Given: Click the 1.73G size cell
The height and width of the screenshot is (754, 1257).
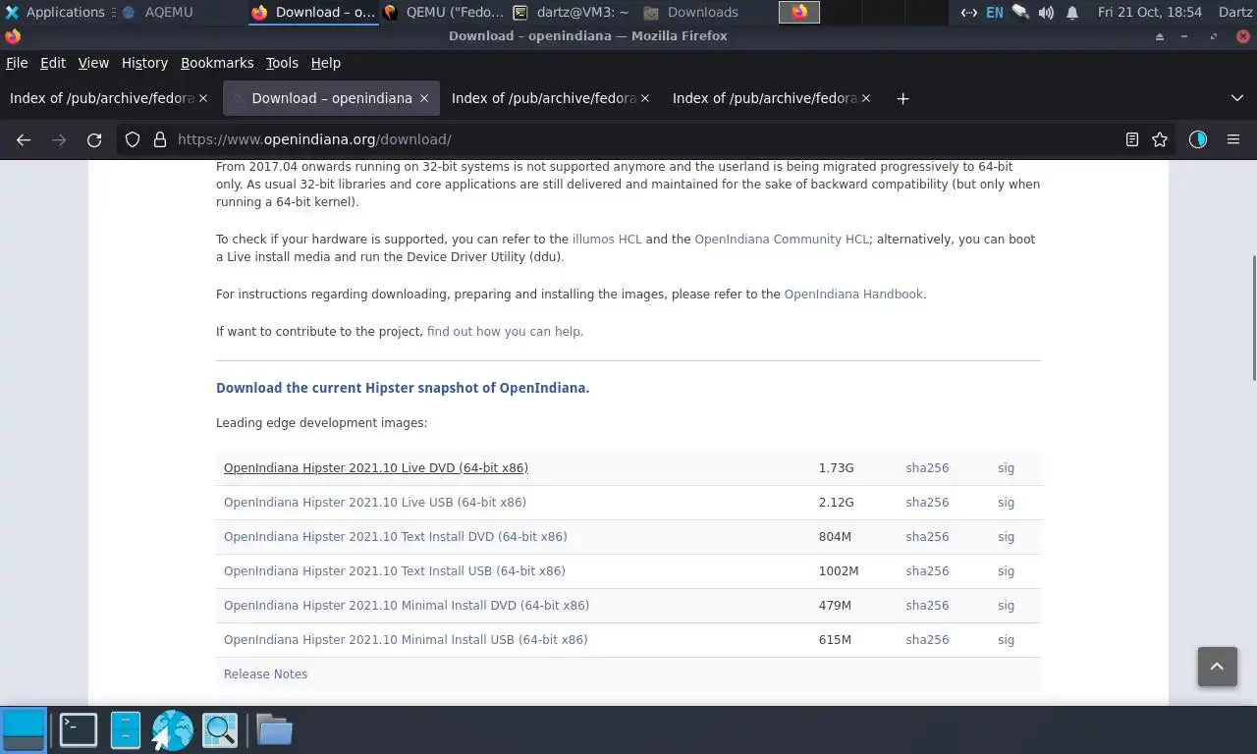Looking at the screenshot, I should [x=836, y=468].
